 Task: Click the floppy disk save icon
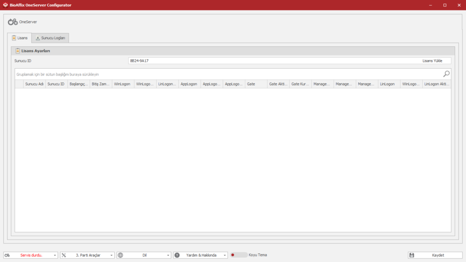pos(411,255)
